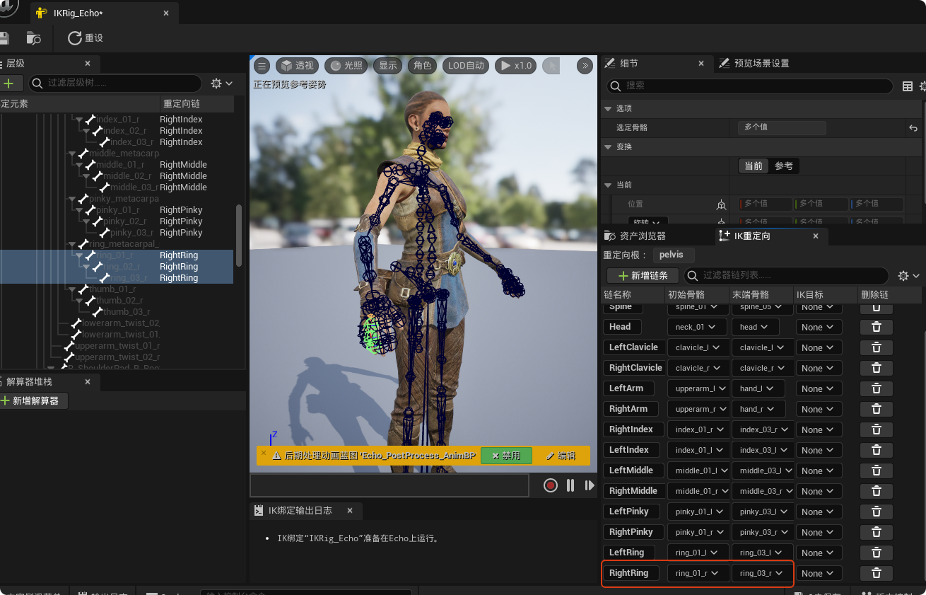Screen dimensions: 926x595
Task: Delete the LeftIndex chain with the trash icon
Action: [877, 450]
